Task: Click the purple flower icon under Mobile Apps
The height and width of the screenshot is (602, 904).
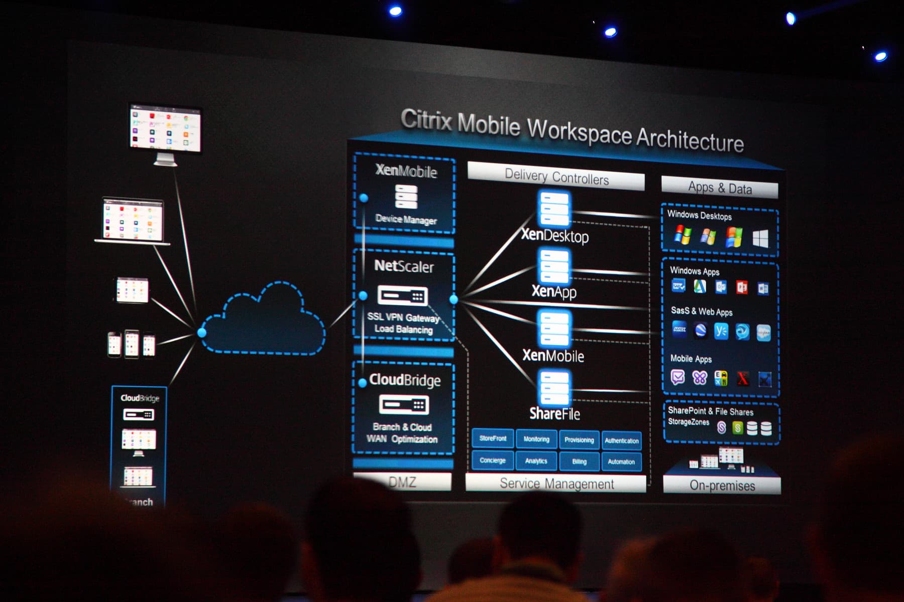Action: 700,377
